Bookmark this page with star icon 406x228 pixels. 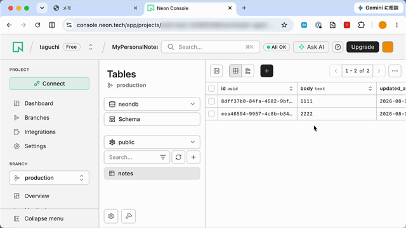click(x=284, y=25)
